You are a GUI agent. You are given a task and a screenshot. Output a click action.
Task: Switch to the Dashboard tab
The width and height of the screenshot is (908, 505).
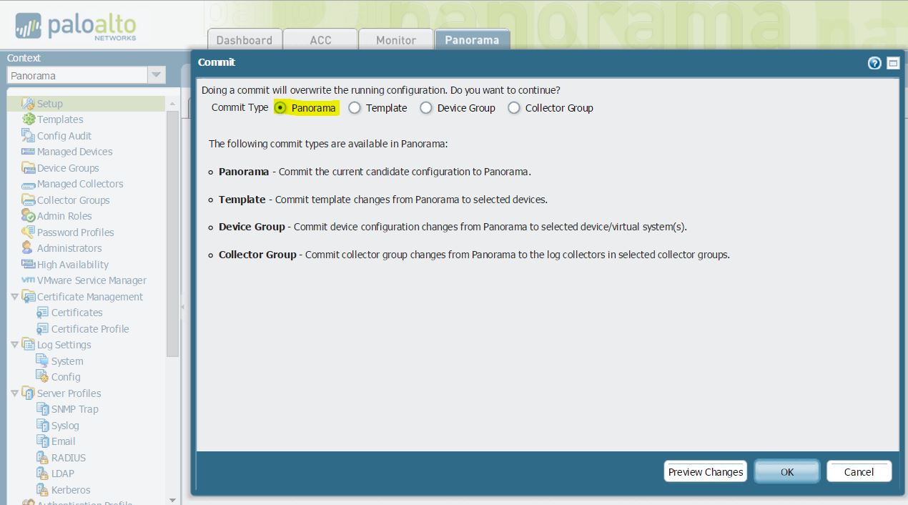(x=245, y=40)
